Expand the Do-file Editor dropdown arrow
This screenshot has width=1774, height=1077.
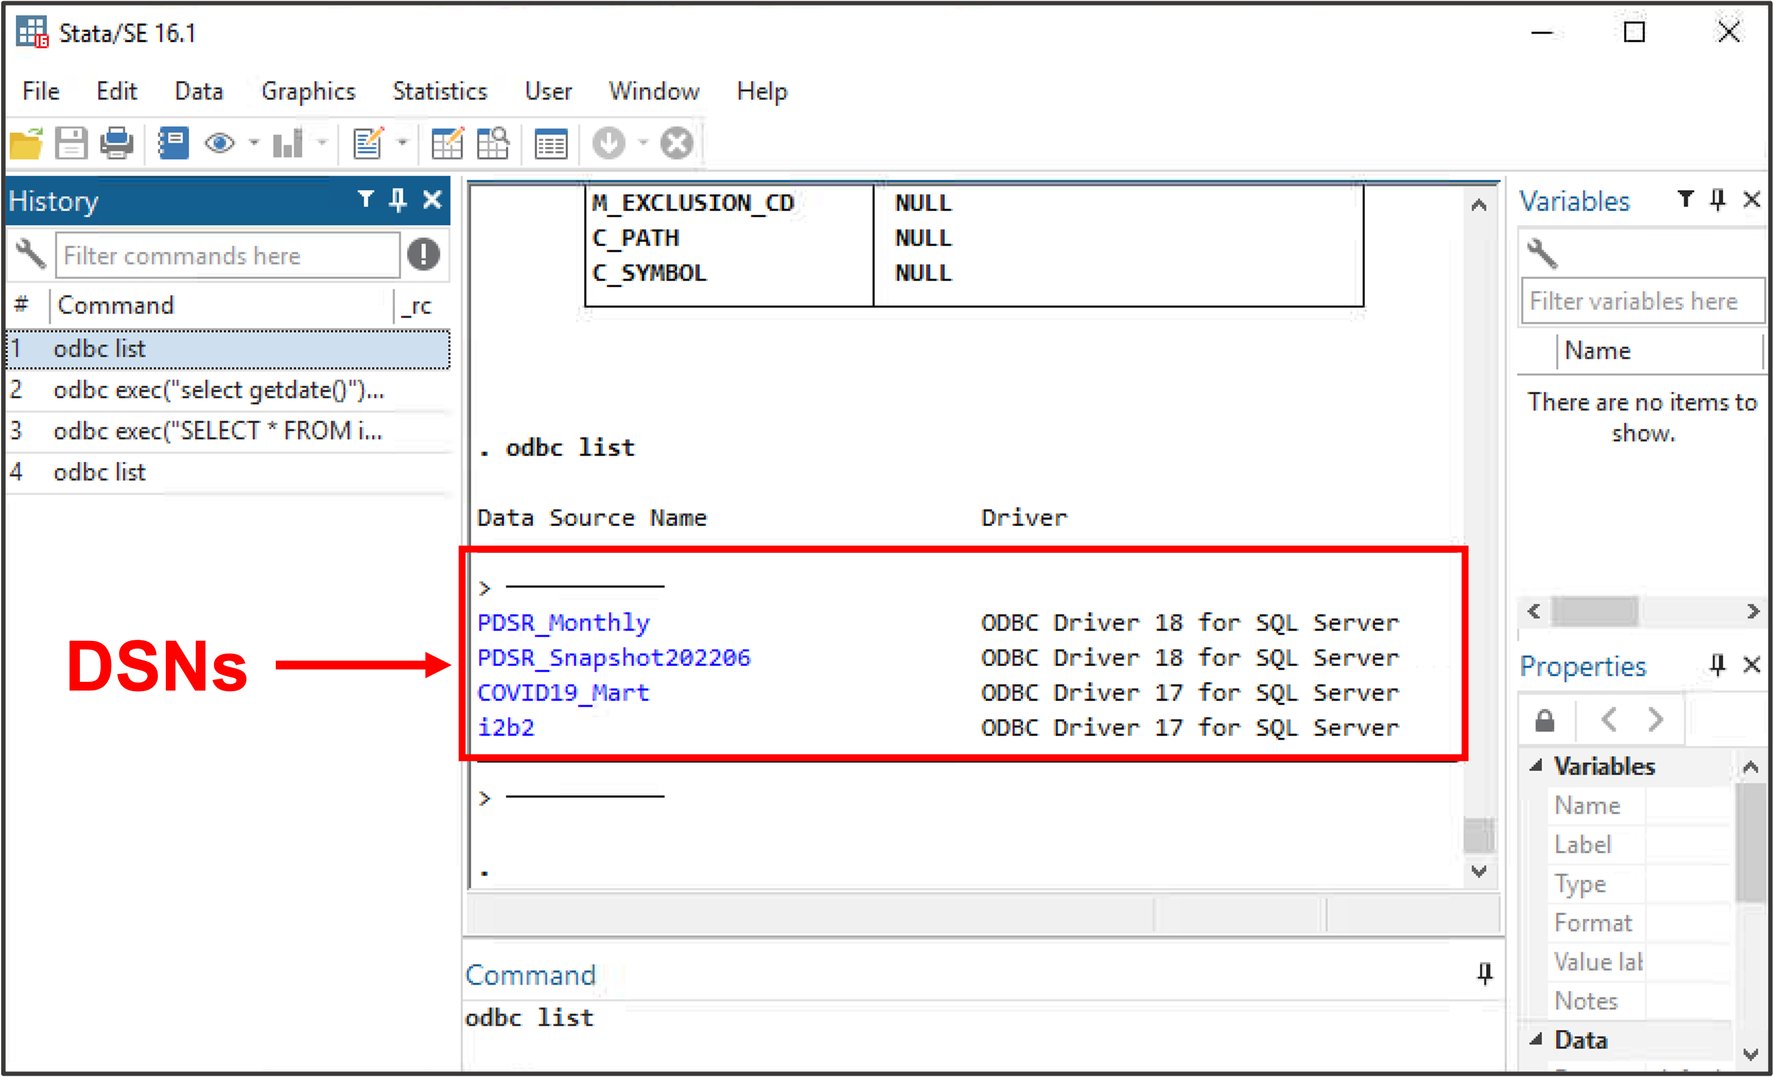click(402, 143)
